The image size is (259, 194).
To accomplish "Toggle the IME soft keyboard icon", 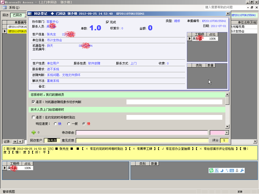I will pos(232,171).
